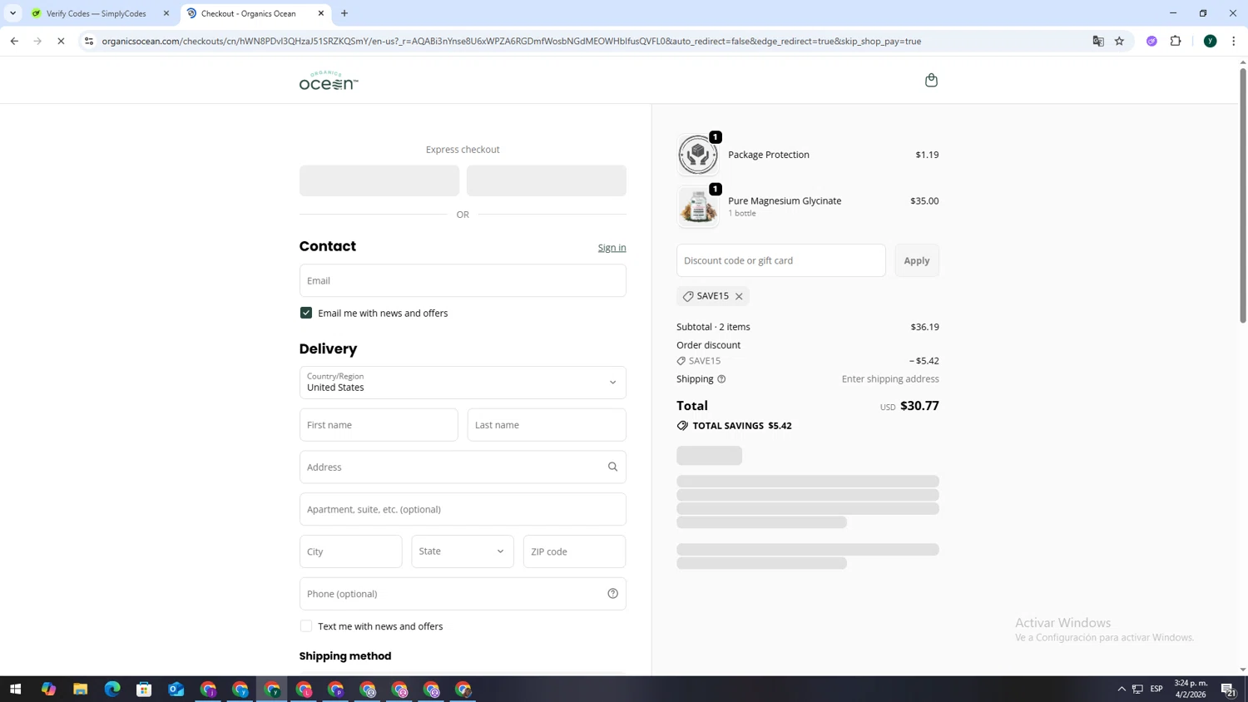Click the Apartment, suite, etc. field
The height and width of the screenshot is (702, 1248).
point(463,509)
